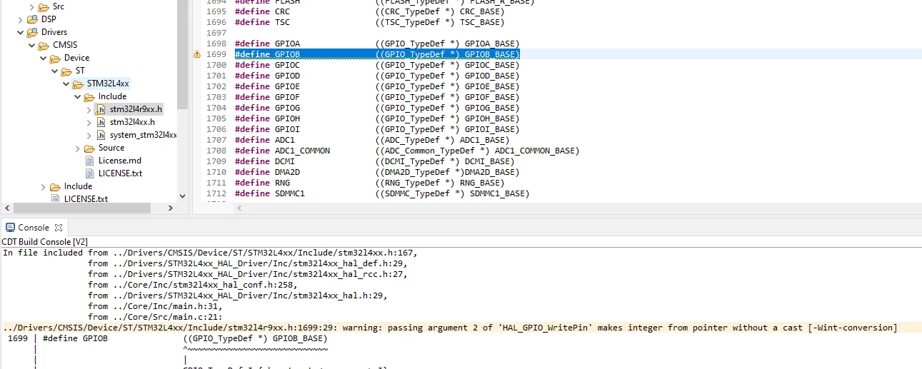Click the #define GPIOC code line
Viewport: 922px width, 369px height.
click(377, 65)
